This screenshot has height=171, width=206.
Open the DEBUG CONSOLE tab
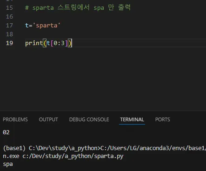coord(89,119)
